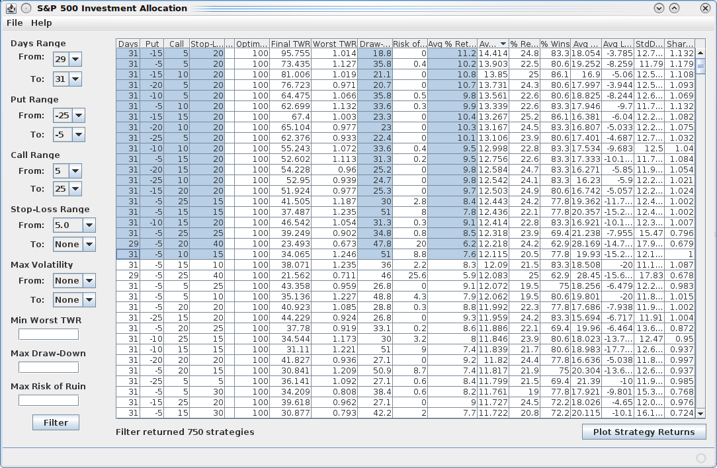Sort table by the Days column header

[128, 44]
